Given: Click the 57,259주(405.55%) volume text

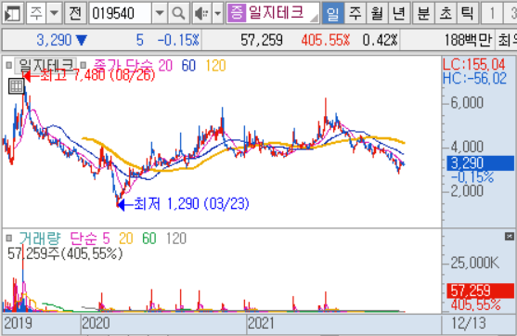Looking at the screenshot, I should (65, 253).
